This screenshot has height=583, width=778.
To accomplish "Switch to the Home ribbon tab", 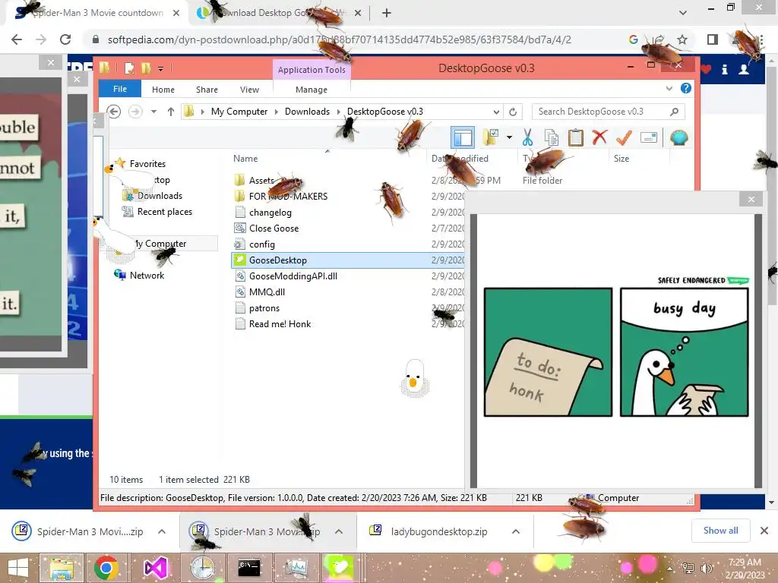I will [163, 90].
